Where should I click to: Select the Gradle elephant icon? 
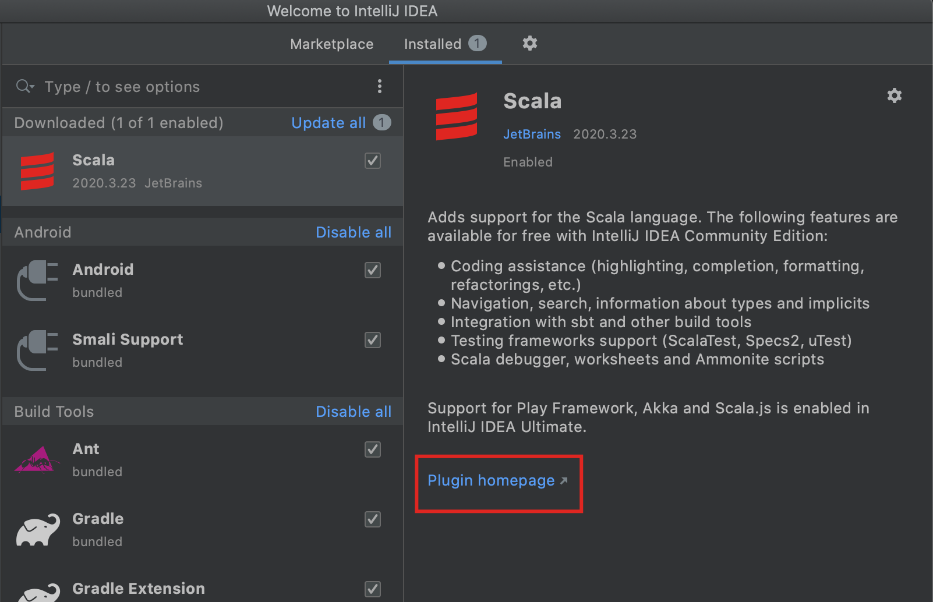click(38, 529)
